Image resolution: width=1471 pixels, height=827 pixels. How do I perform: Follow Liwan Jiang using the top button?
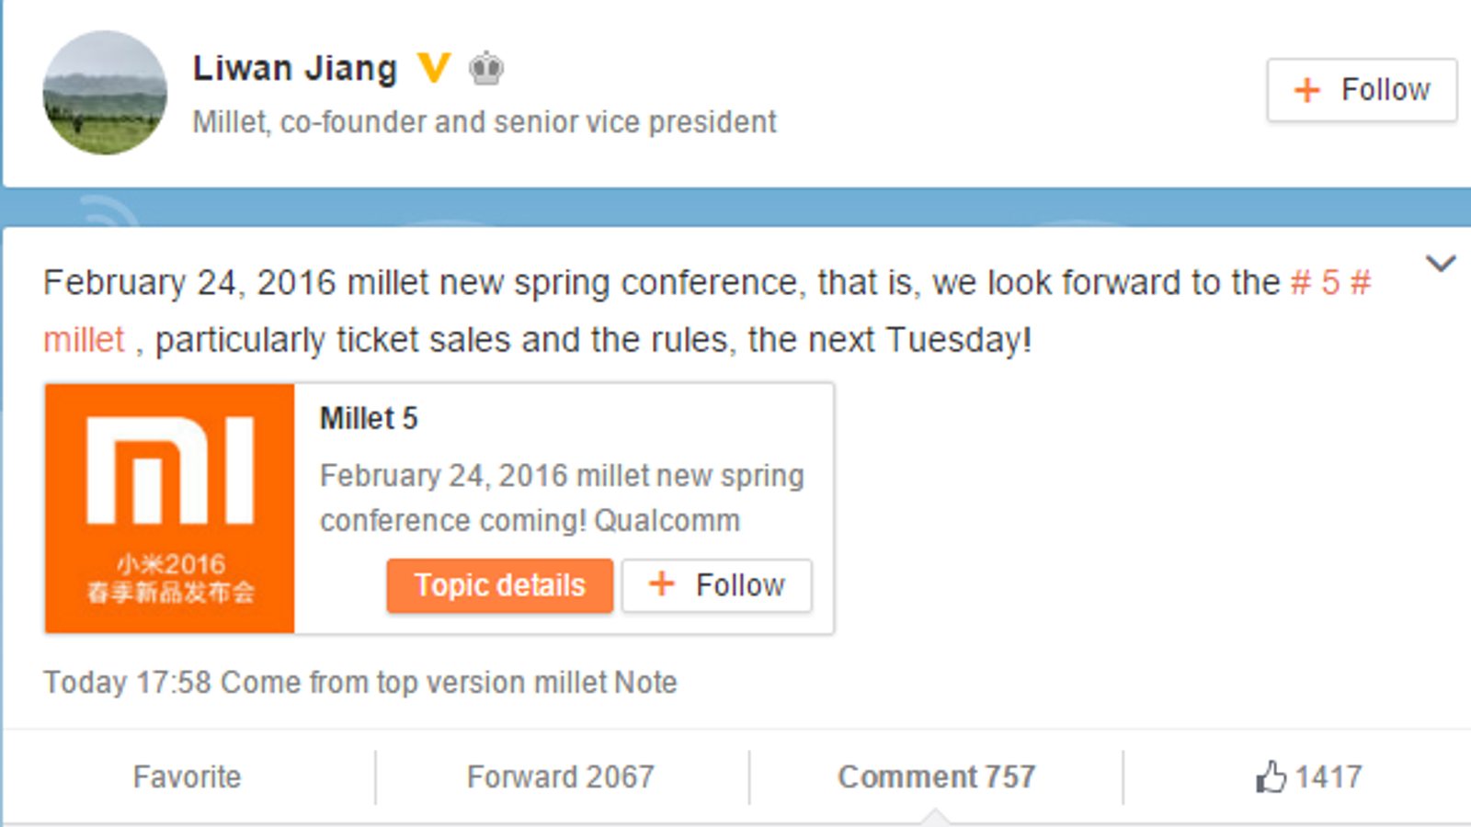click(x=1362, y=90)
